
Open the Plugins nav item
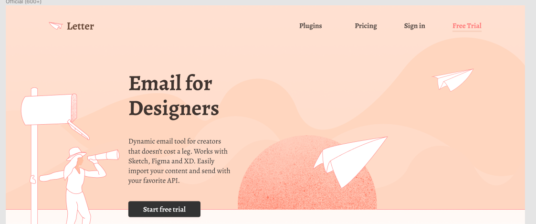(310, 26)
